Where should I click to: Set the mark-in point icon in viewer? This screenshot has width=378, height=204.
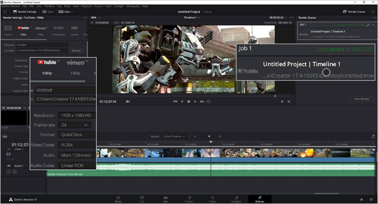pyautogui.click(x=282, y=102)
